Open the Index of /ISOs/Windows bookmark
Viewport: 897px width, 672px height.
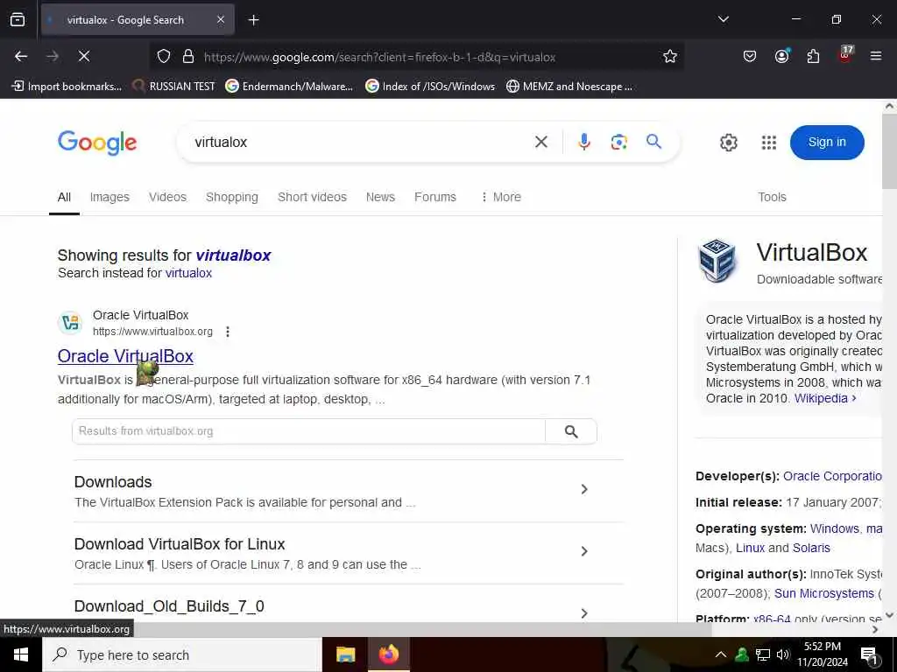(430, 87)
